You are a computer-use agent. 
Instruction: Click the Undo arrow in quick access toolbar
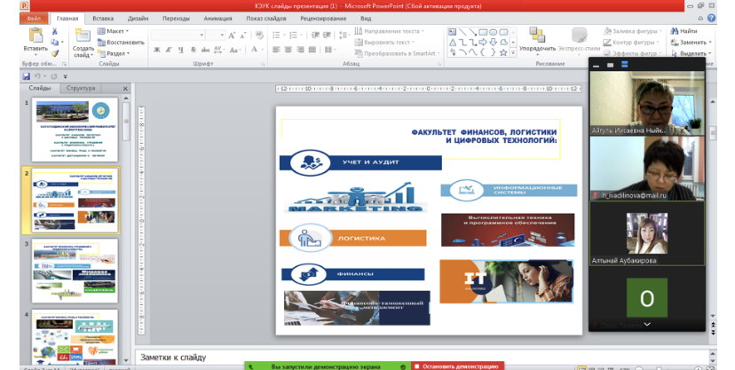pos(38,76)
